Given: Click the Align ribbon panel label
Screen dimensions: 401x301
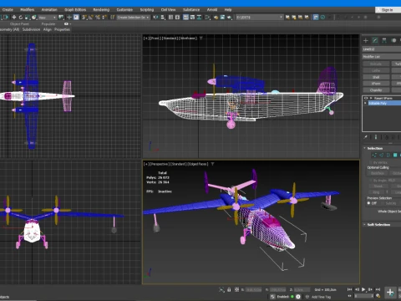Looking at the screenshot, I should pos(48,29).
